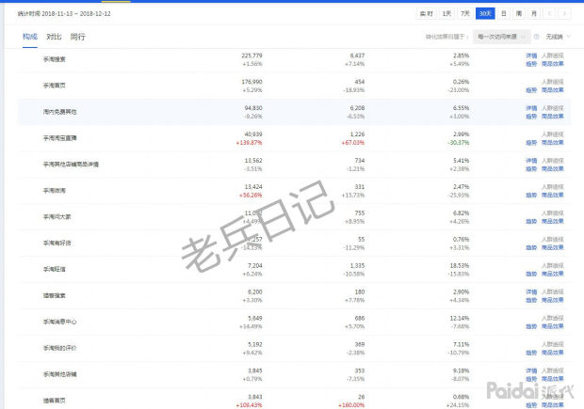Select the 猫客首页 source name

point(55,401)
